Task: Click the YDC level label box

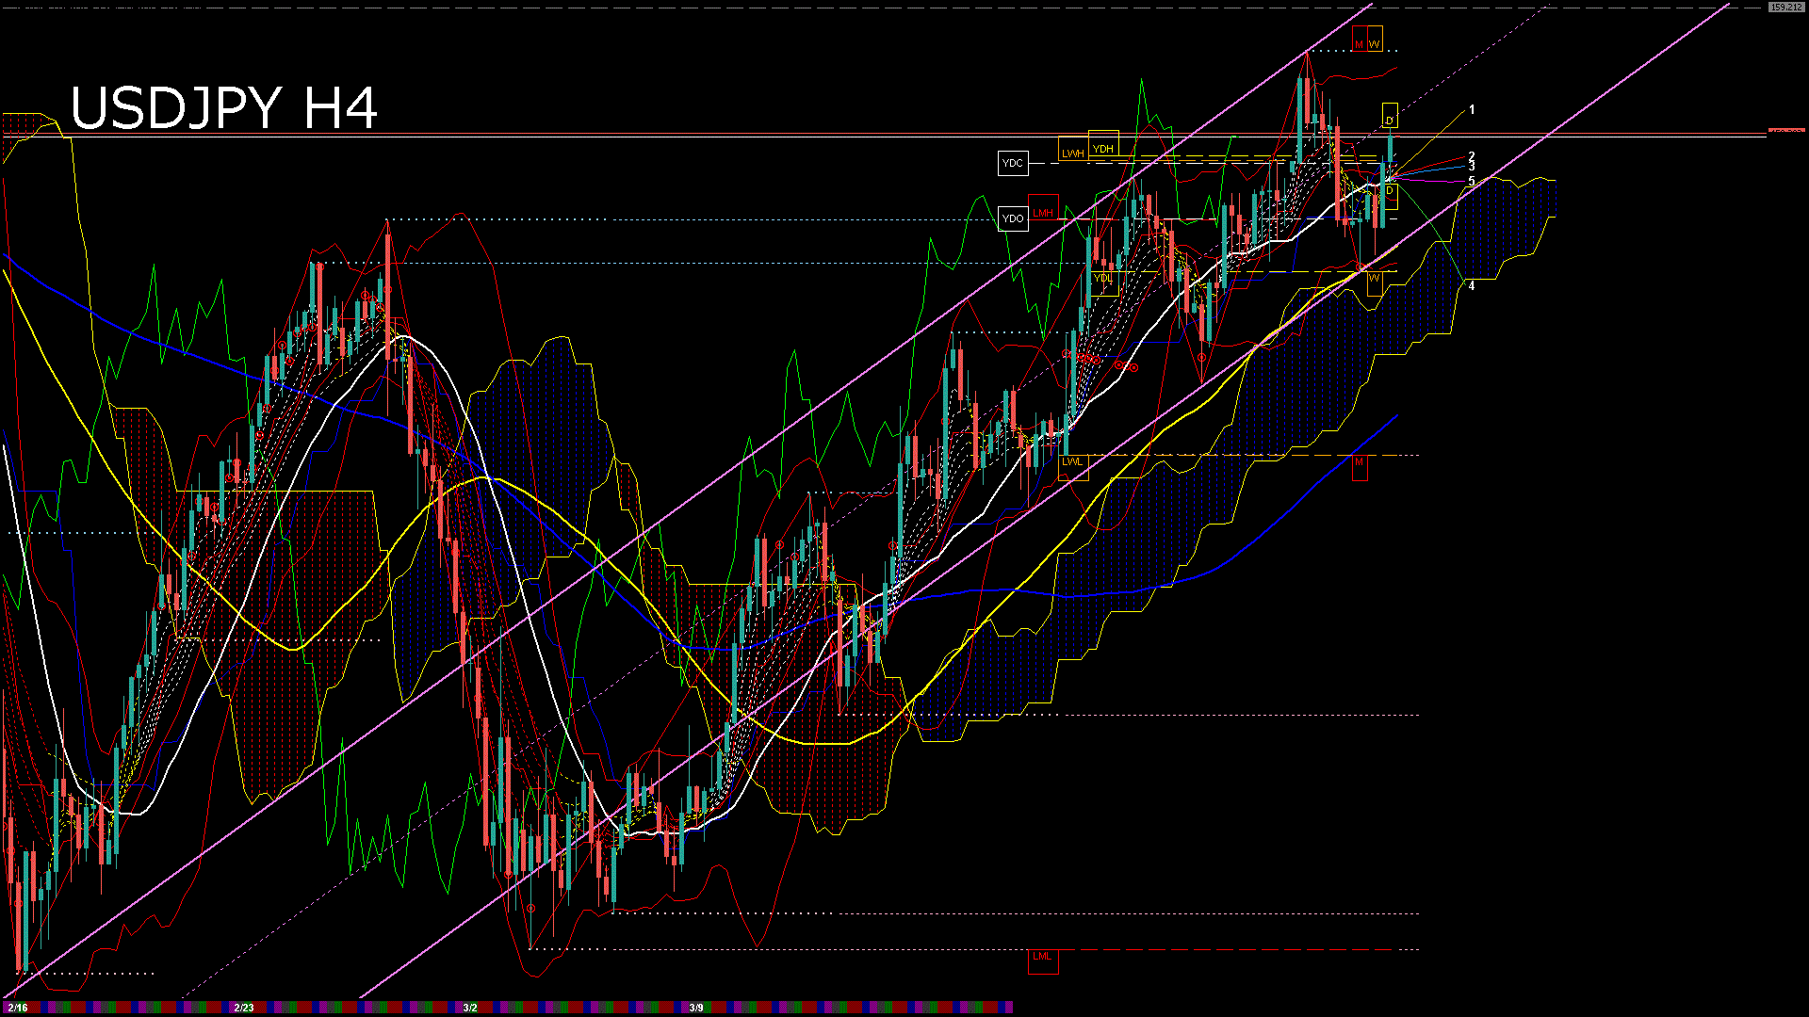Action: pyautogui.click(x=1013, y=163)
